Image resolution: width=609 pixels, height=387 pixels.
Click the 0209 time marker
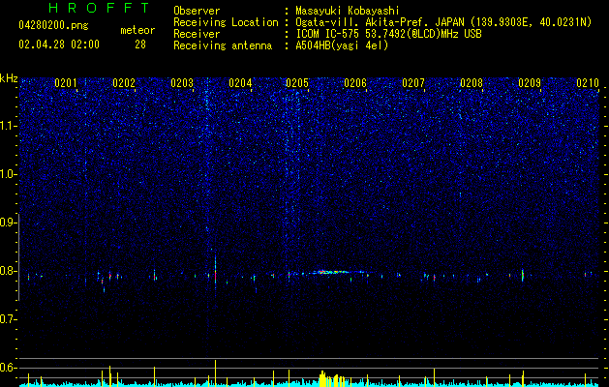pos(530,83)
